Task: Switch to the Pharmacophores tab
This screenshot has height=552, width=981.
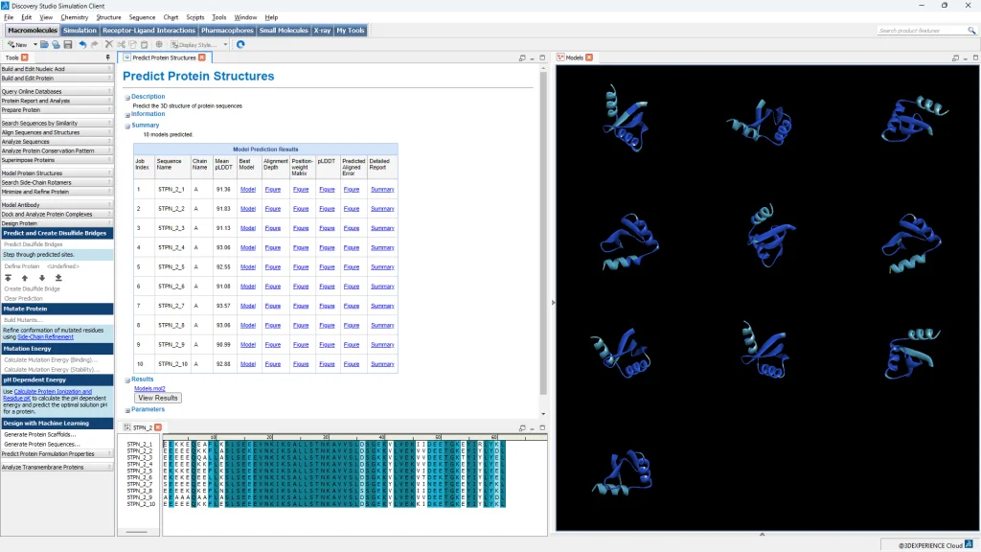Action: click(227, 31)
